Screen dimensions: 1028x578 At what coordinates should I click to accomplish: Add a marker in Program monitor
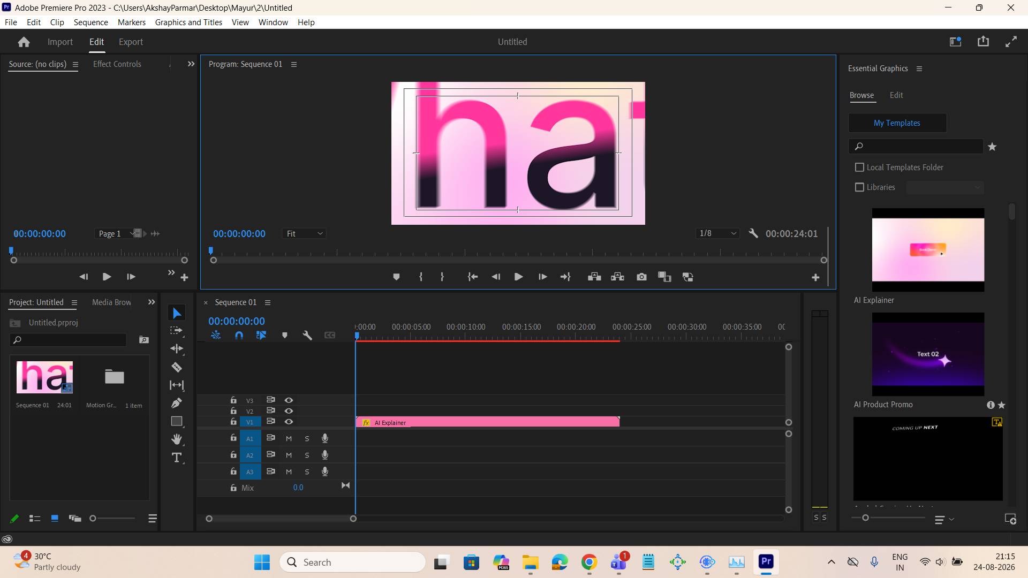tap(396, 277)
